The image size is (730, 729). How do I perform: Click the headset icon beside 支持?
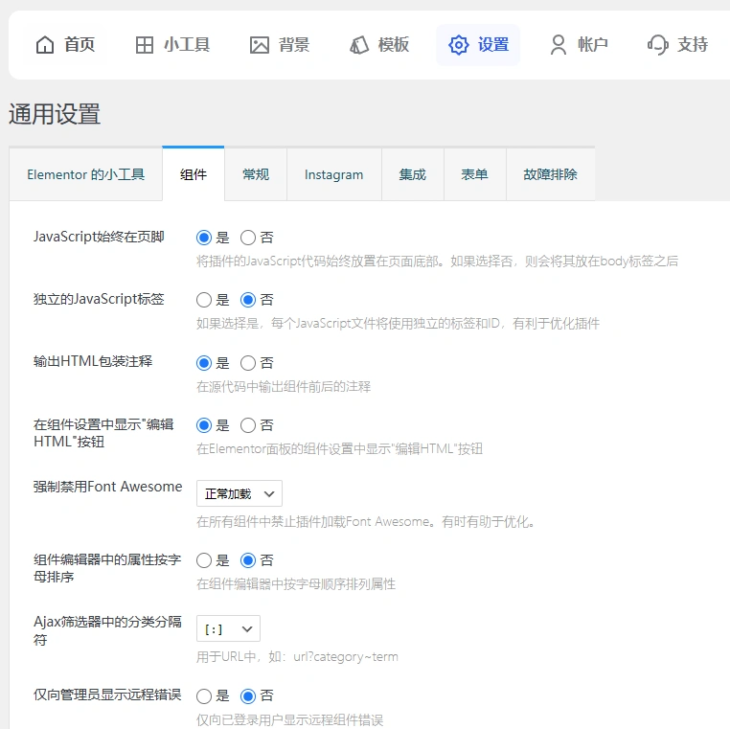(658, 45)
